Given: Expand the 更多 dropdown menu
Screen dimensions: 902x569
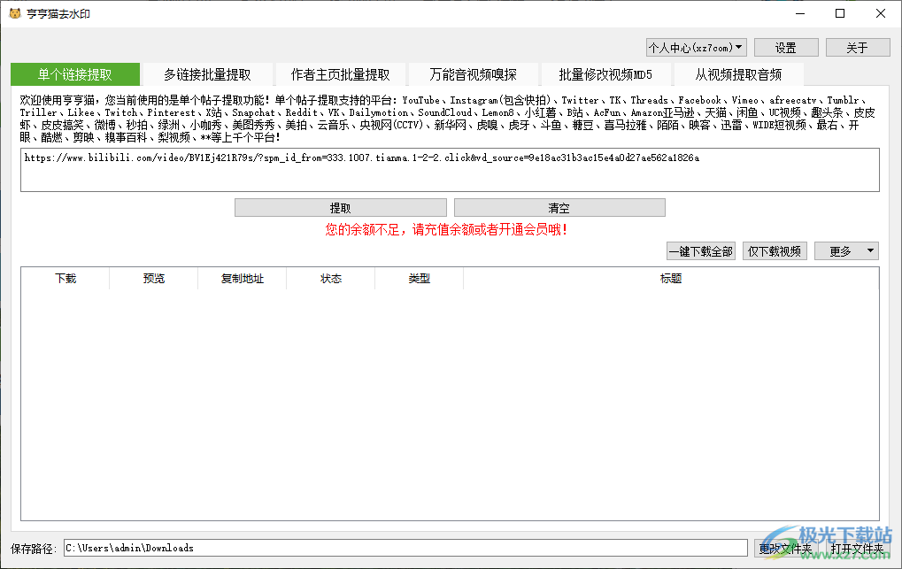Looking at the screenshot, I should point(846,250).
